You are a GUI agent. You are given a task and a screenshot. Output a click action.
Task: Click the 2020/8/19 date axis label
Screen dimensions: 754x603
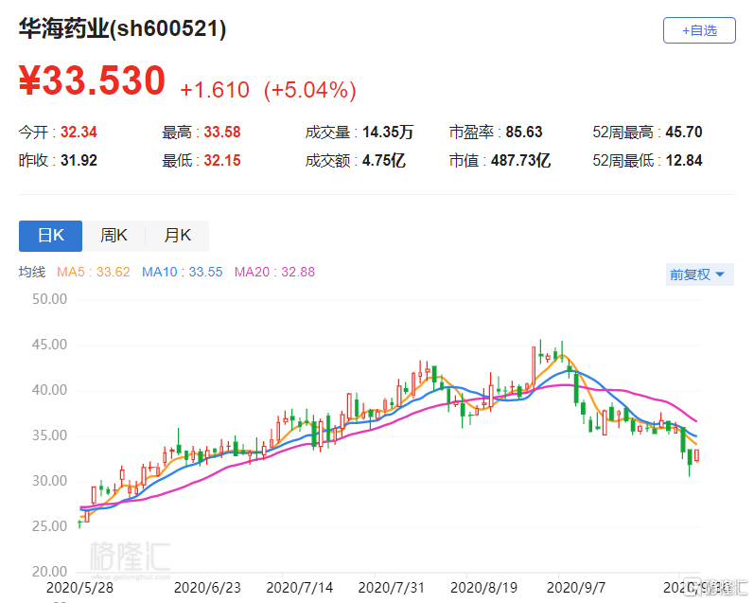(483, 588)
